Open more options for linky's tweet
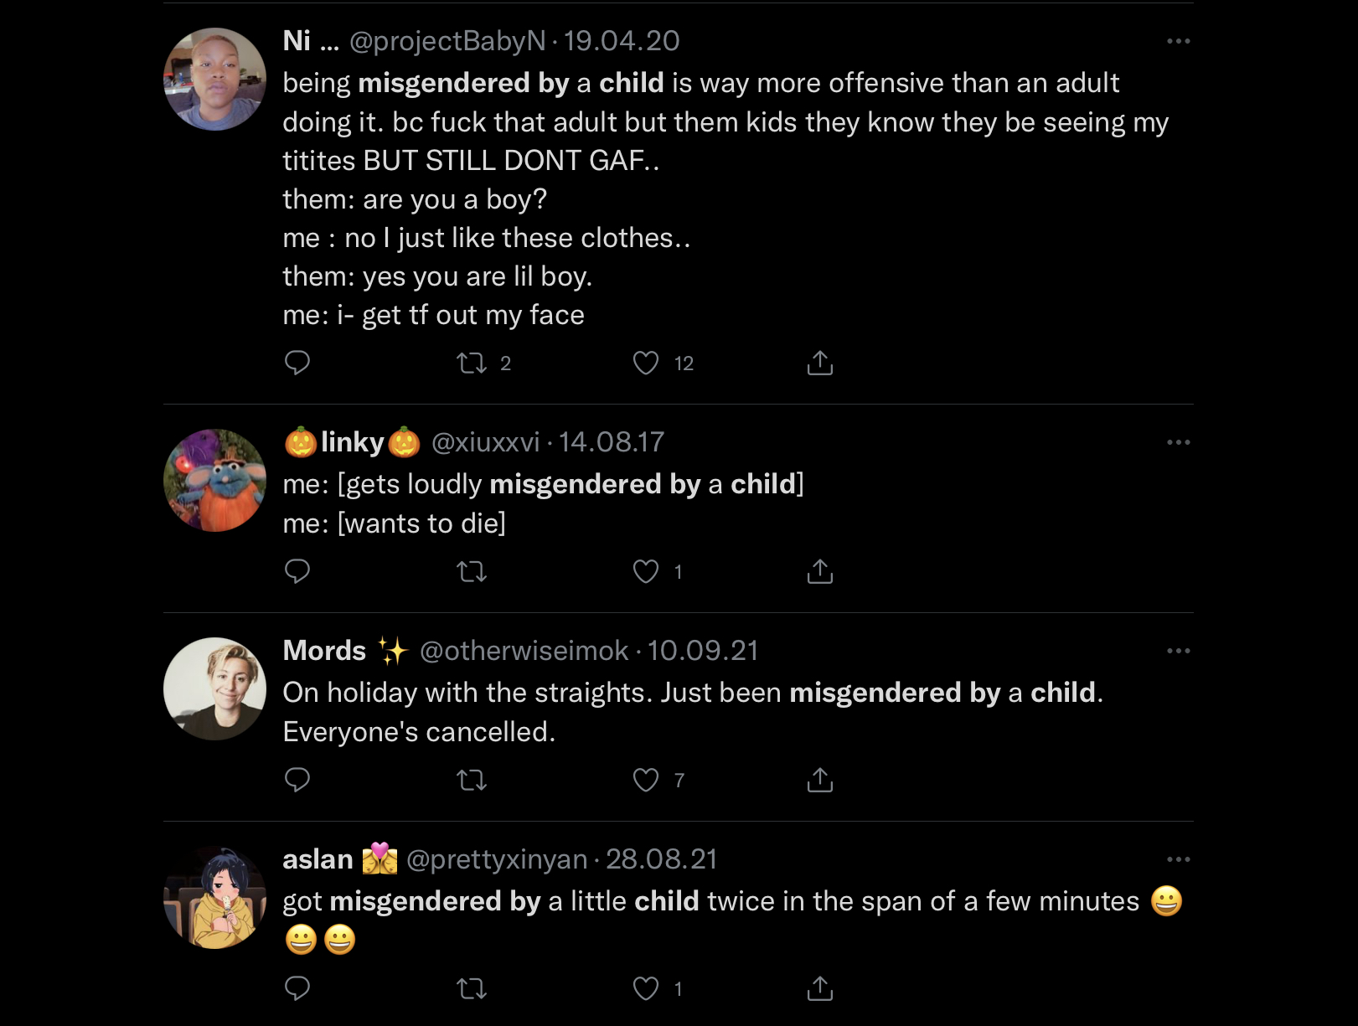1358x1026 pixels. (x=1179, y=442)
